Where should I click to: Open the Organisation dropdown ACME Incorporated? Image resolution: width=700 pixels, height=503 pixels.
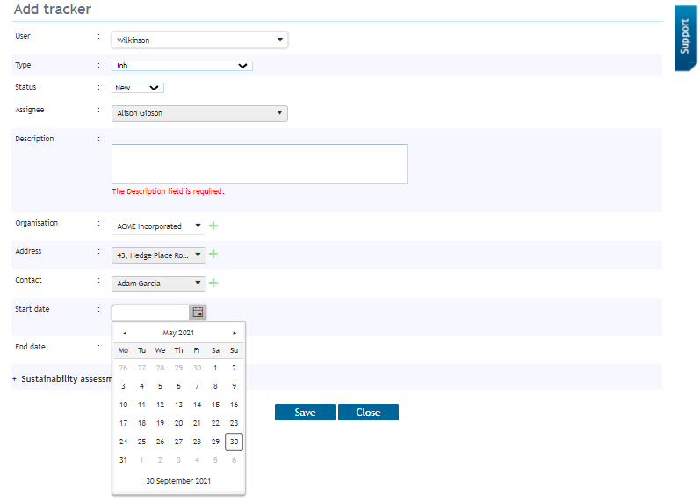(x=158, y=226)
